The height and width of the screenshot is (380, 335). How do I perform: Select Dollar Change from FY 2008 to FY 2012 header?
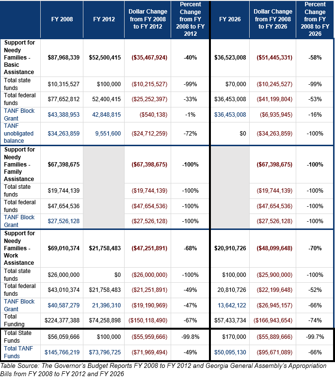click(147, 19)
